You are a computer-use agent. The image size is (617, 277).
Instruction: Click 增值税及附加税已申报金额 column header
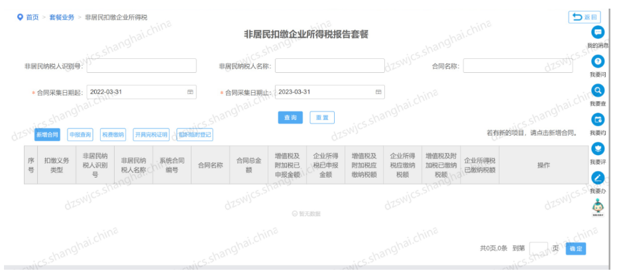coord(287,165)
